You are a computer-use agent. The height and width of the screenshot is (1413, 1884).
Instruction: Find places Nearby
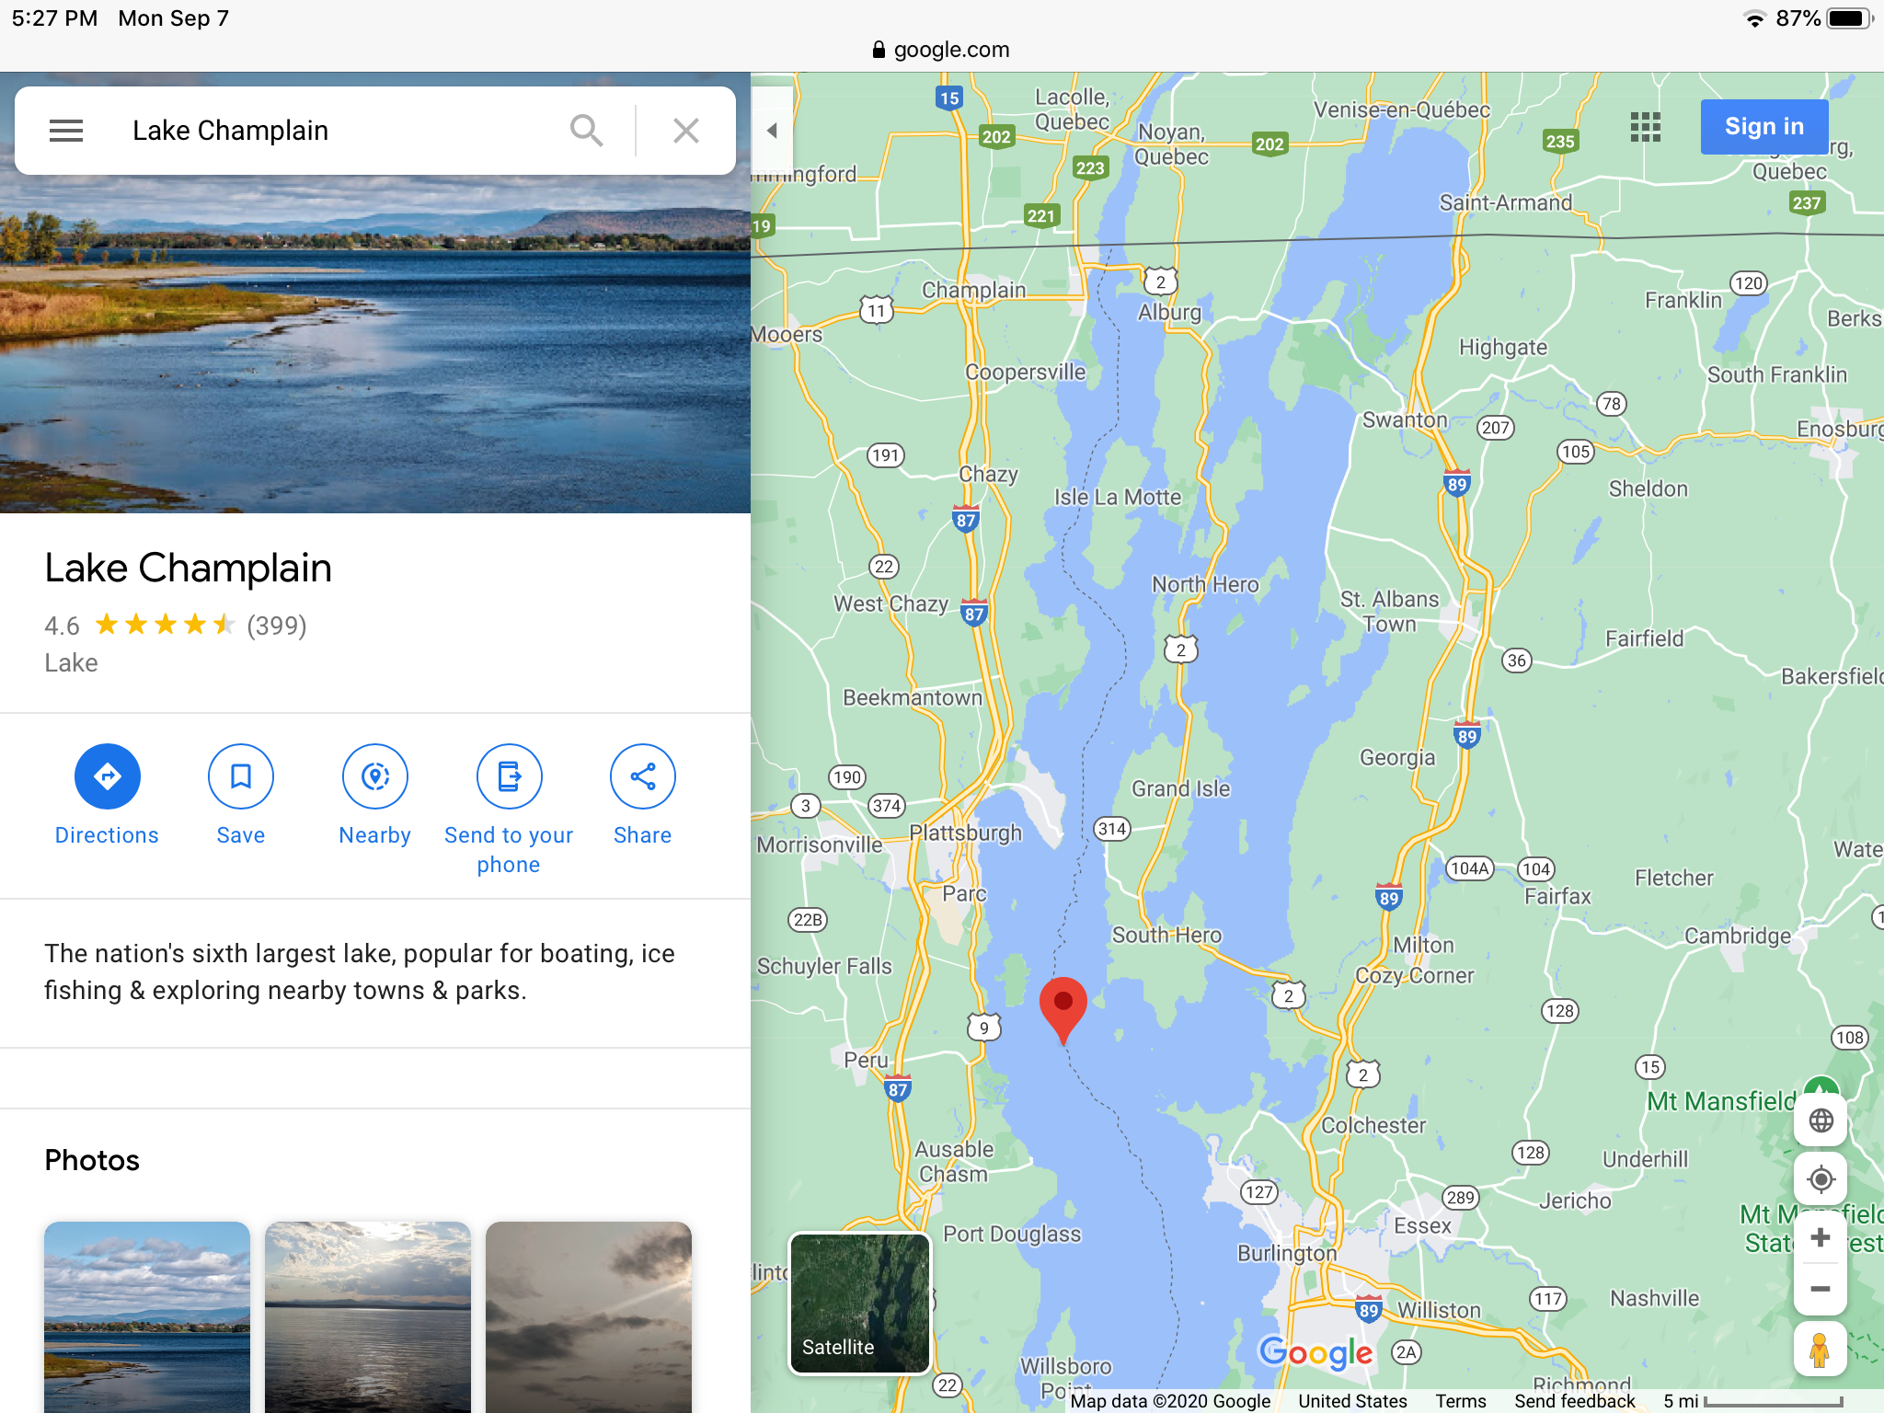point(375,776)
